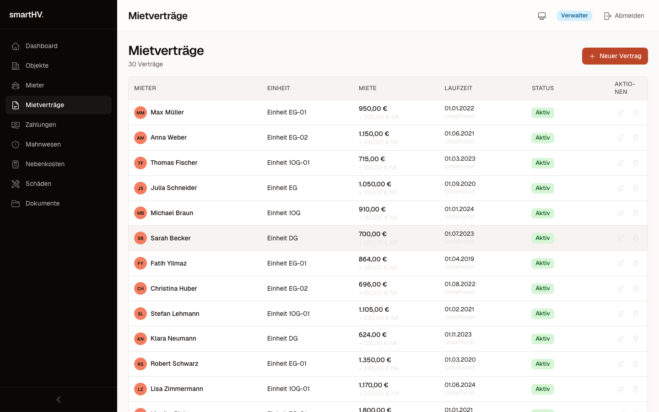
Task: Open Schäden using the tools icon
Action: (15, 184)
